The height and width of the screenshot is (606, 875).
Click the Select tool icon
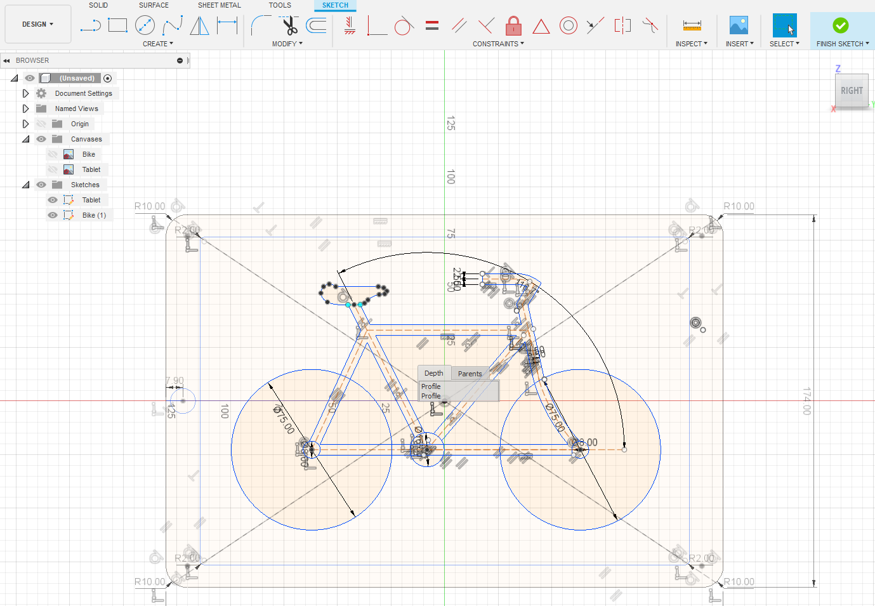click(x=785, y=26)
